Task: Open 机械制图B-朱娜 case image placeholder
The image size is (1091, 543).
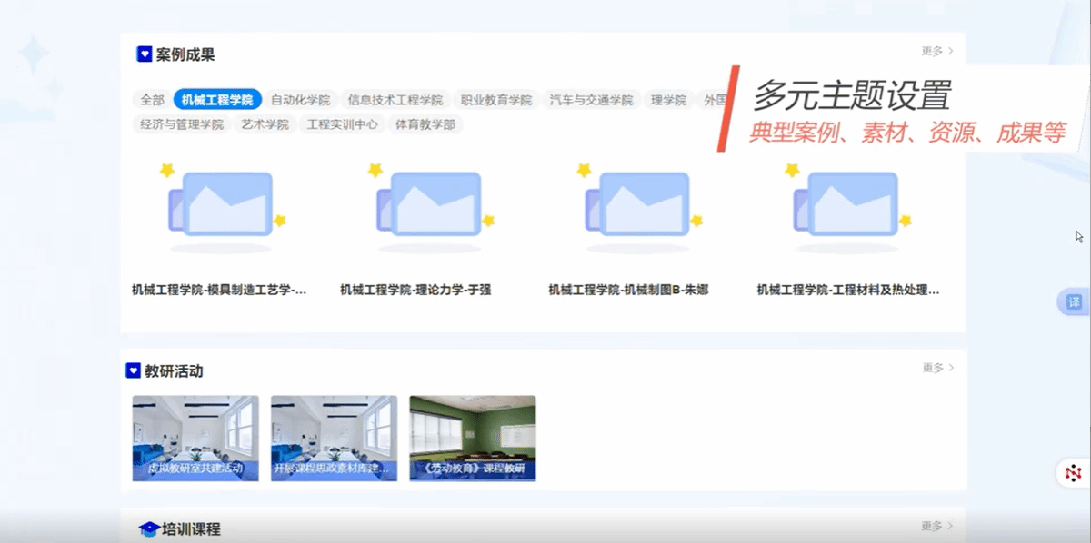Action: [638, 208]
